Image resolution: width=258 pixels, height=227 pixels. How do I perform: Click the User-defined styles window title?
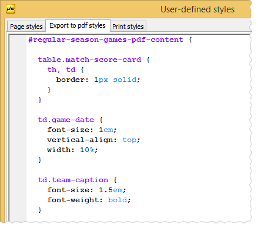pos(197,9)
